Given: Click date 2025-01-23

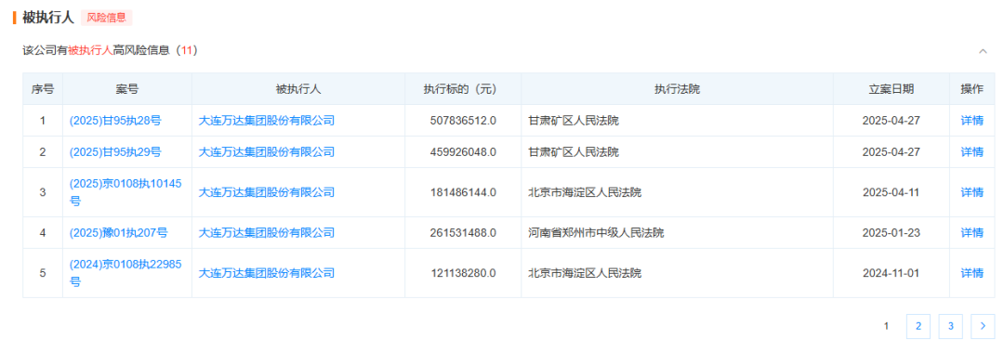Looking at the screenshot, I should pyautogui.click(x=892, y=233).
